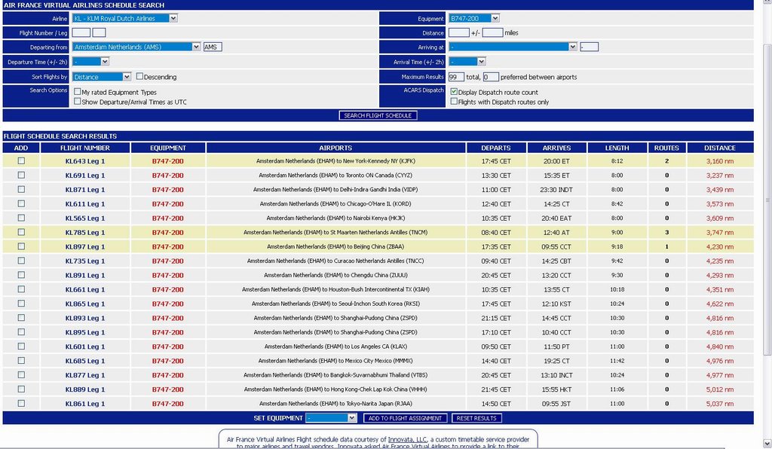Click the Maximum Results total input field
This screenshot has width=772, height=449.
(456, 77)
